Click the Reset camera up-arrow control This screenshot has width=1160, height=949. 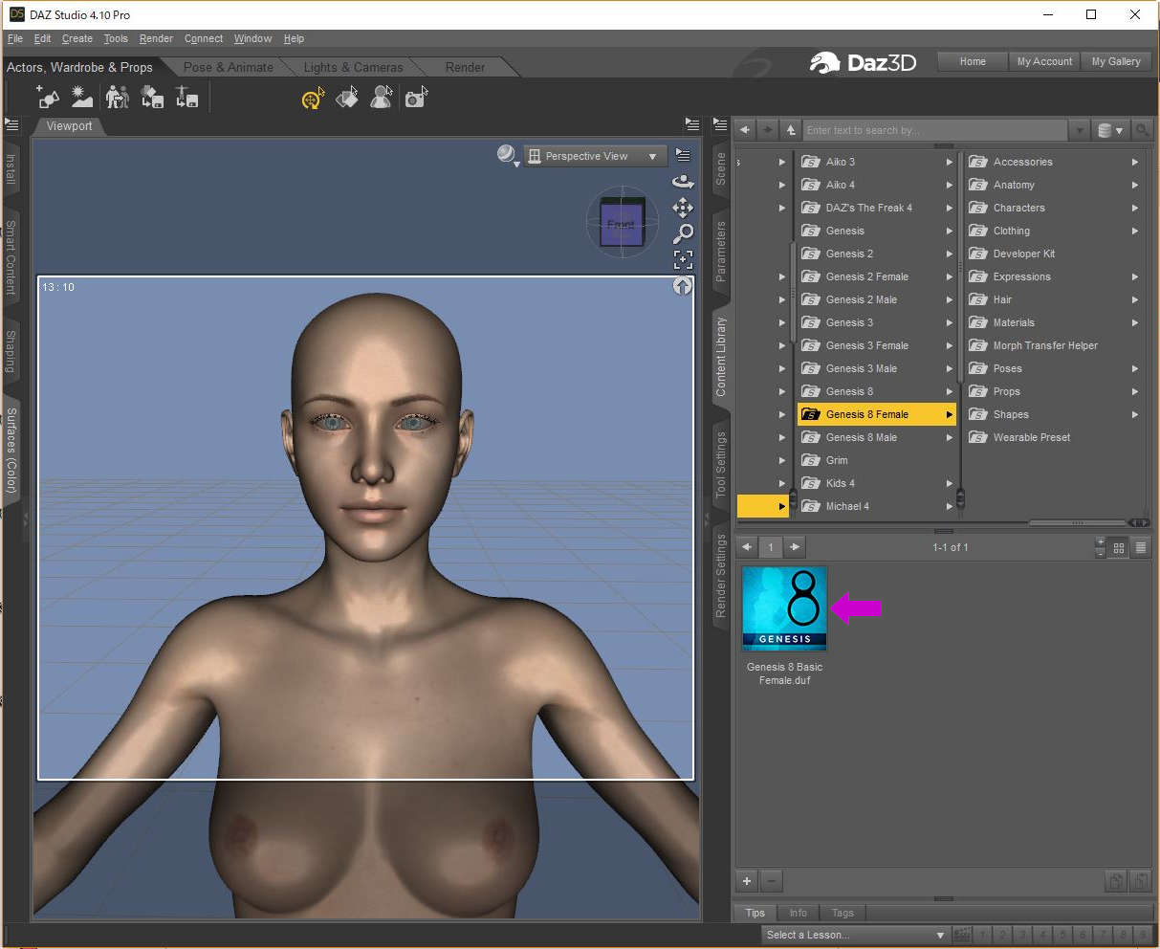click(x=683, y=285)
